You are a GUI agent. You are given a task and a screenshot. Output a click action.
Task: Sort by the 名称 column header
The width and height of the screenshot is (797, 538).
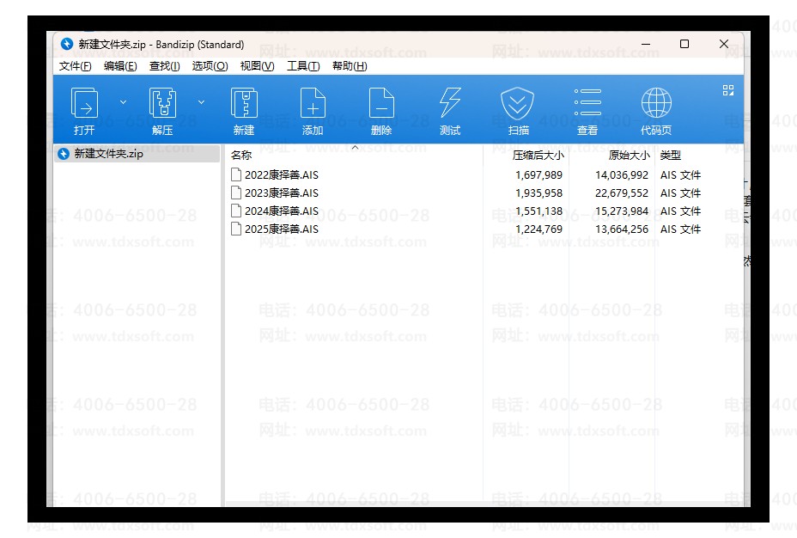tap(242, 156)
